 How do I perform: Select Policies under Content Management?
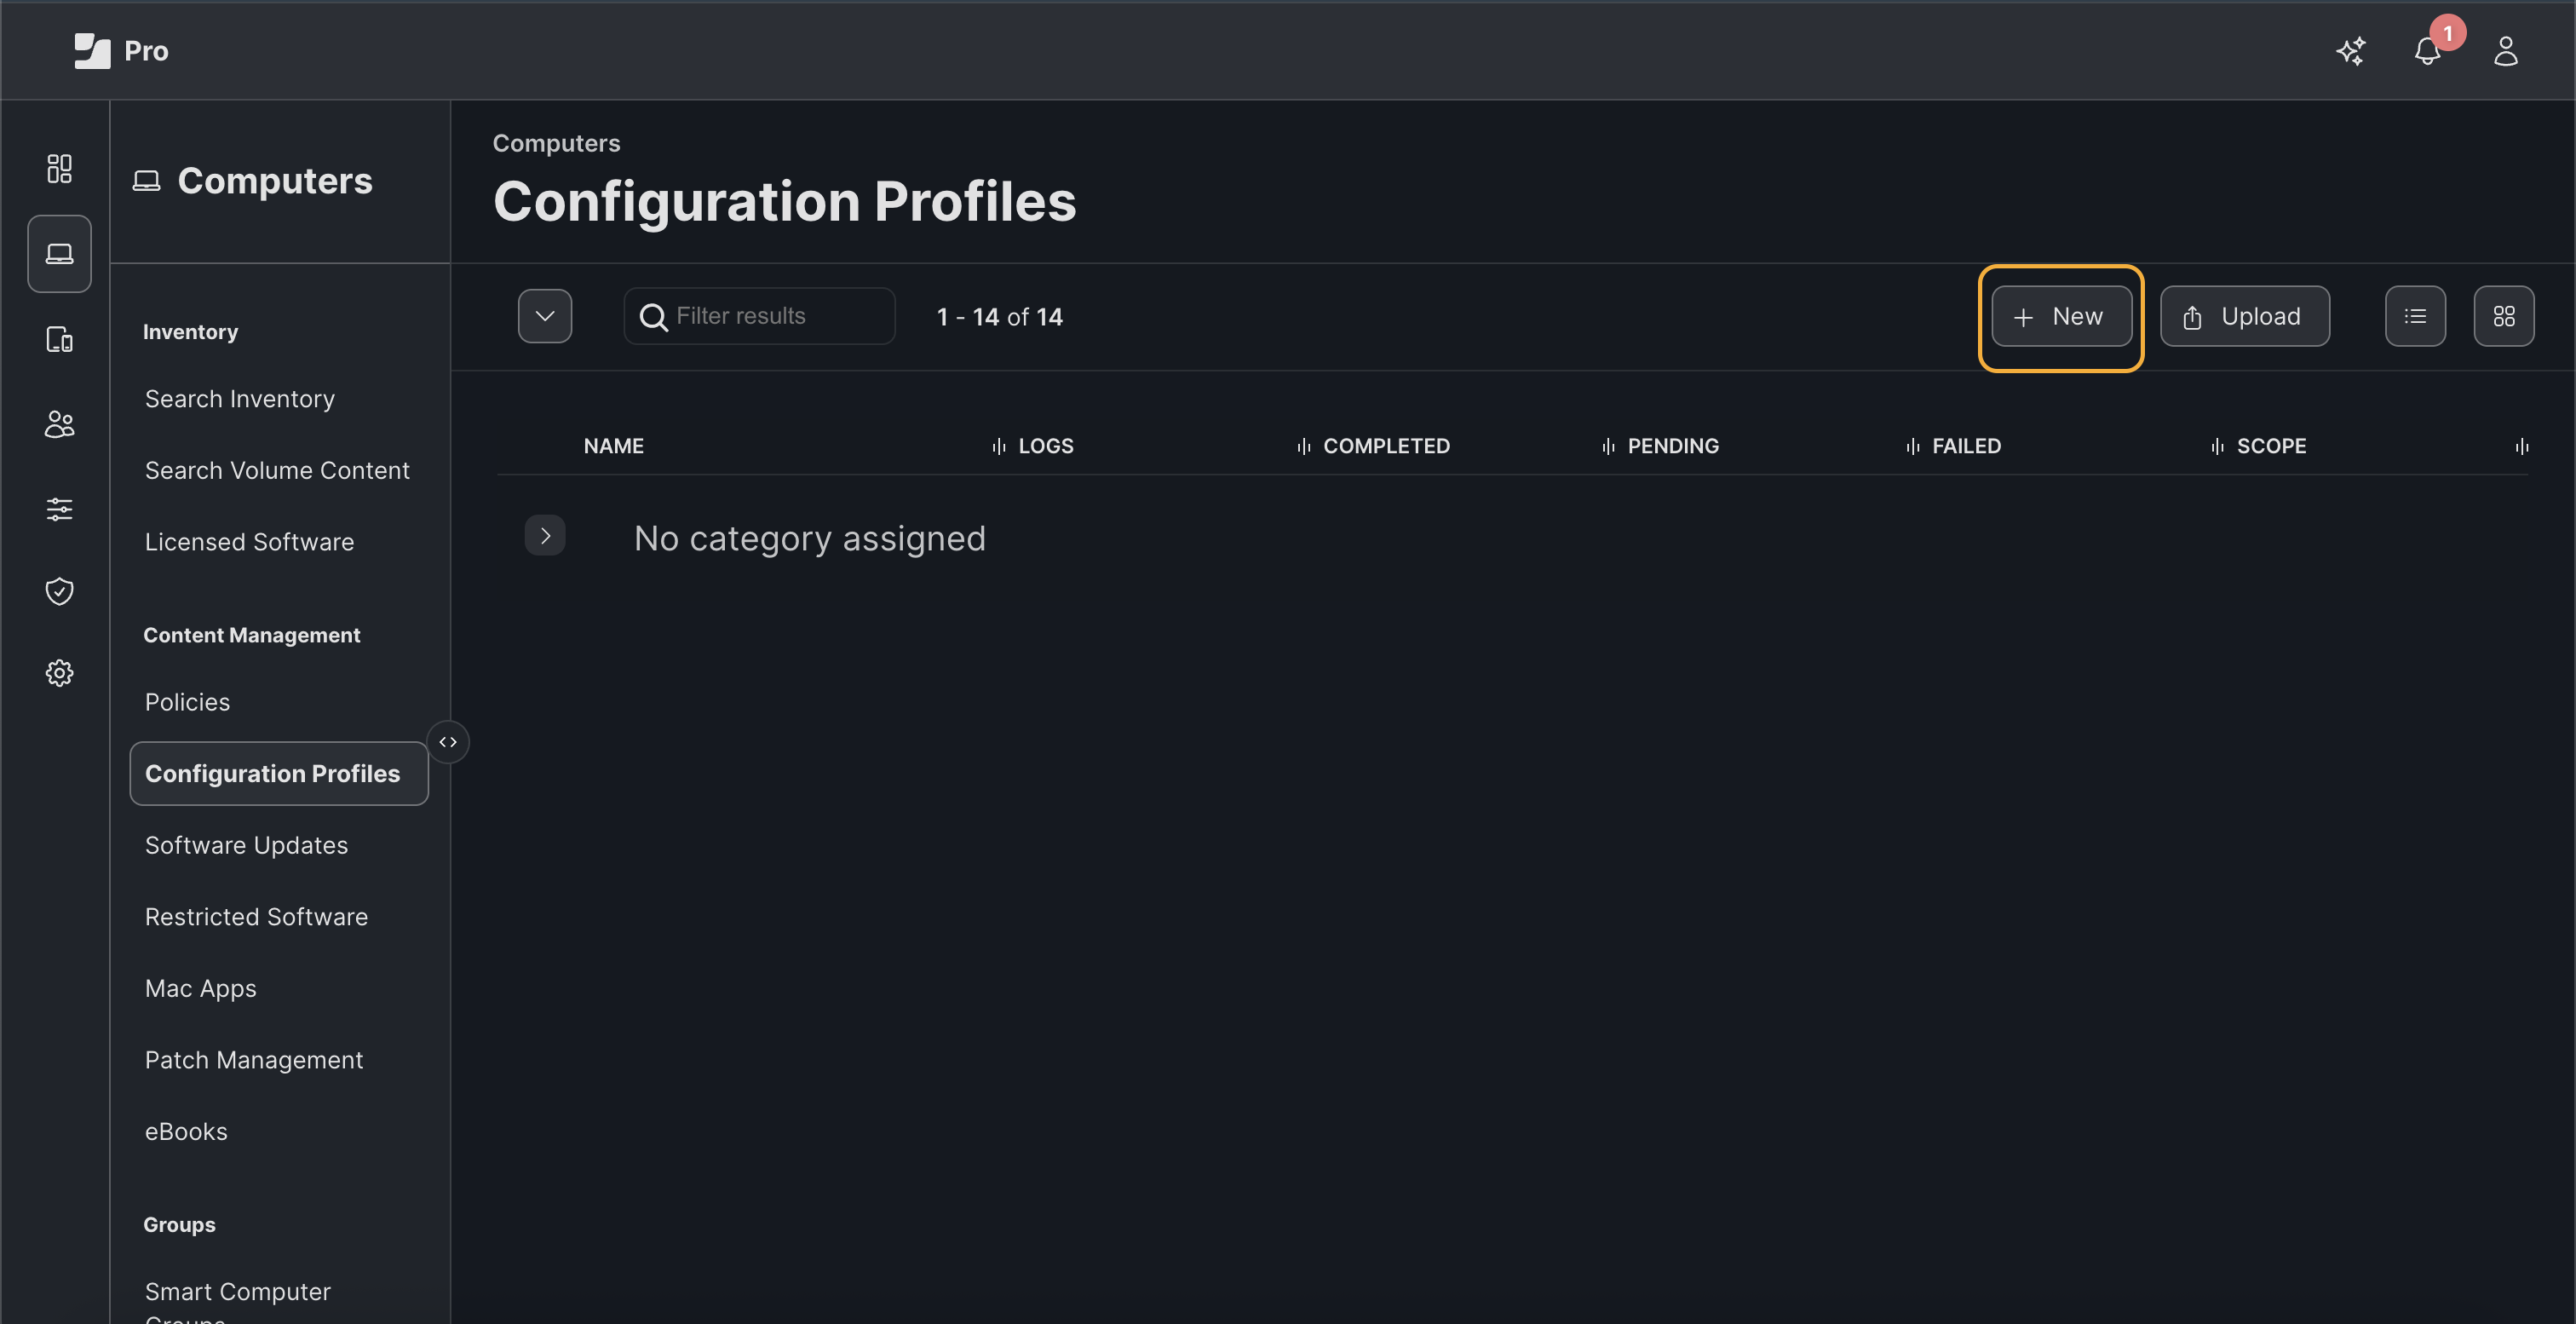point(187,701)
